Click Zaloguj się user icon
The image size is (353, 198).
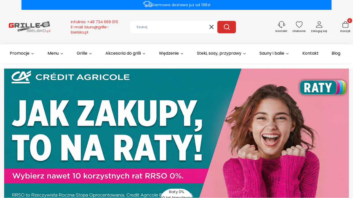pos(319,24)
